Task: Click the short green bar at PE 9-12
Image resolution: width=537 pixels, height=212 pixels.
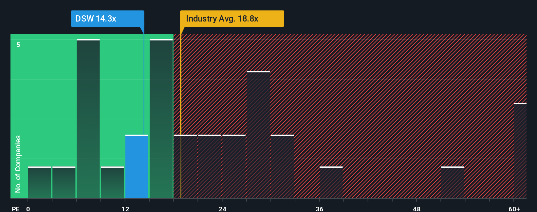Action: pyautogui.click(x=113, y=183)
